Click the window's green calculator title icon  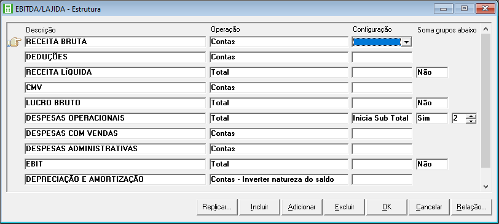coord(7,9)
